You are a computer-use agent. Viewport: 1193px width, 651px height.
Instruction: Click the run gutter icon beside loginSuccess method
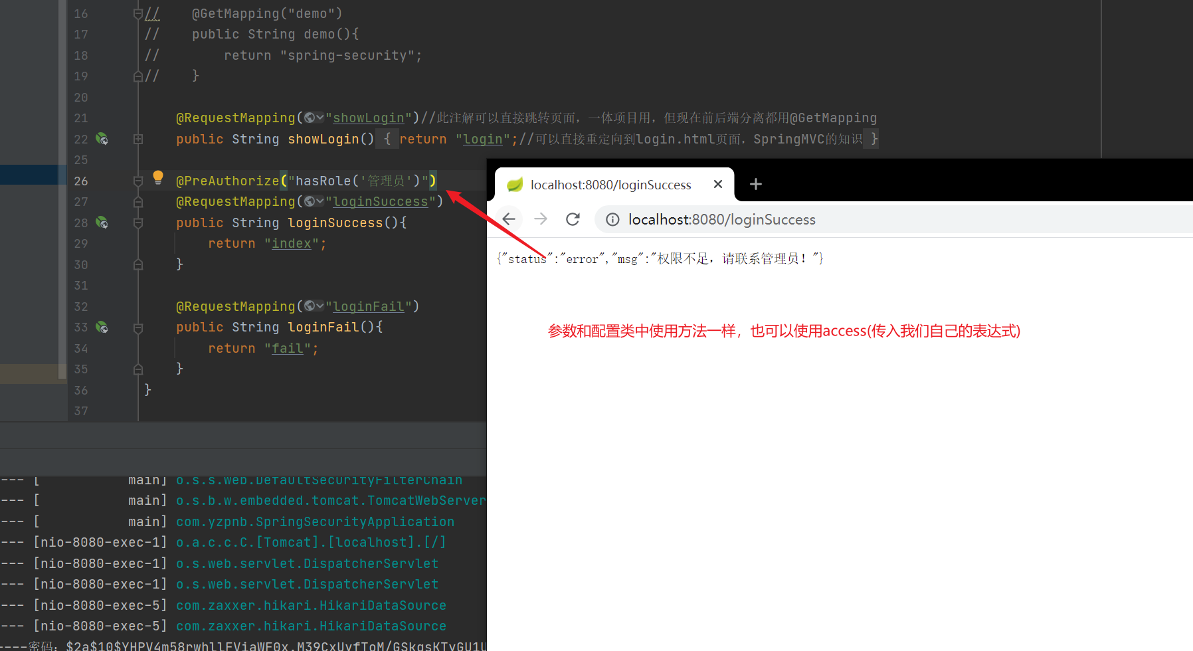(x=102, y=223)
